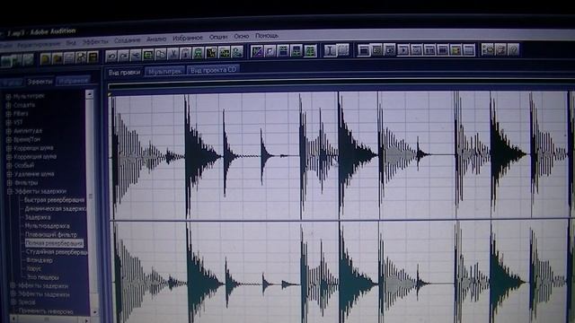Open the Избранное menu in menu bar
The height and width of the screenshot is (323, 575).
(188, 38)
